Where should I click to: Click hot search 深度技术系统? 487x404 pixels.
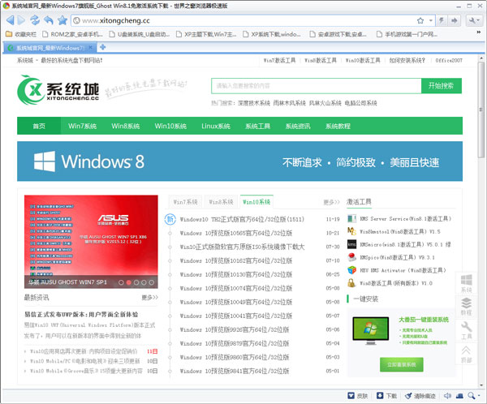point(254,103)
